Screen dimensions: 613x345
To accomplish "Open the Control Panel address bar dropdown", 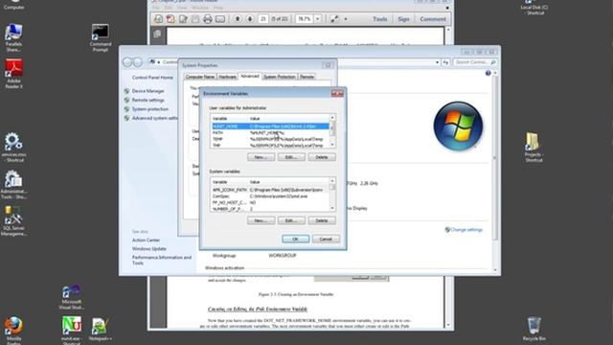I will point(437,62).
